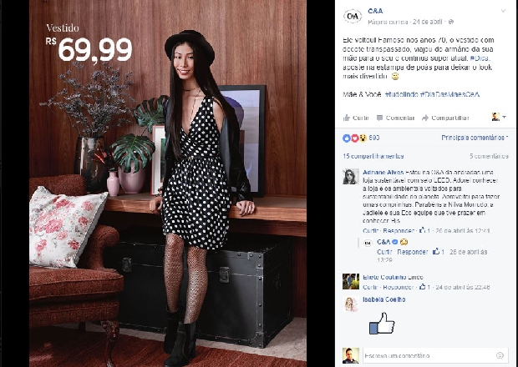Screen dimensions: 518x367
Task: Click the thumbs-up sticker in Isabela's comment
Action: pos(382,324)
